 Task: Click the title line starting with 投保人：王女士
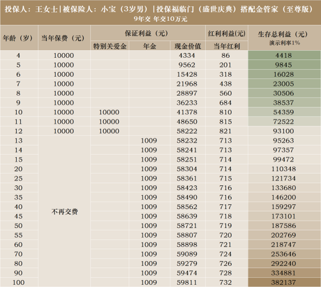(159, 9)
